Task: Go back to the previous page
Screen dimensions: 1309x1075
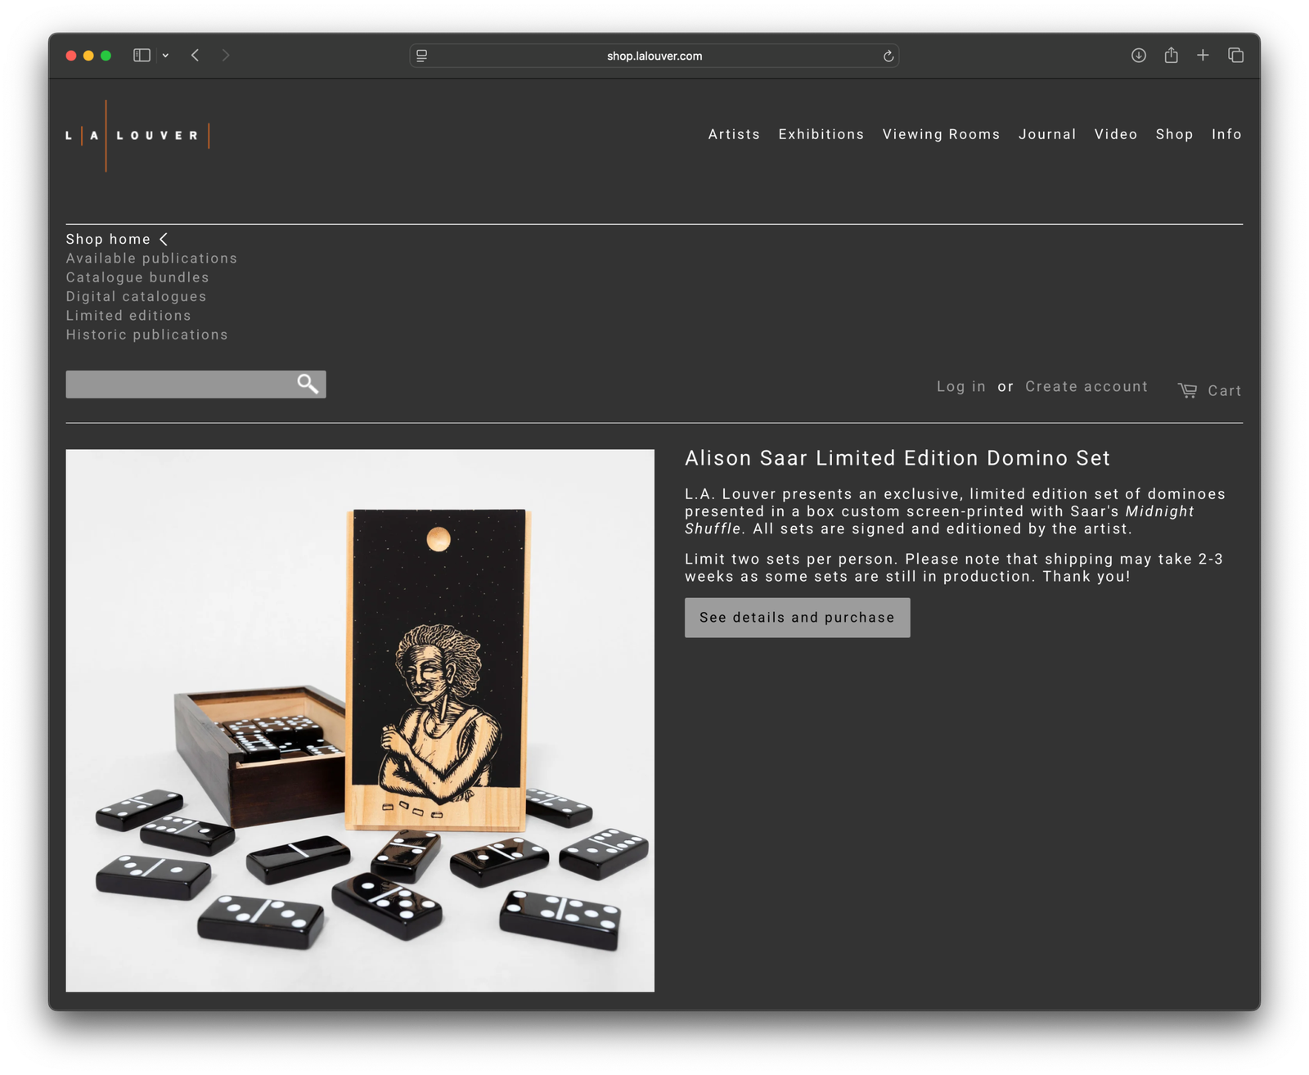Action: point(195,56)
